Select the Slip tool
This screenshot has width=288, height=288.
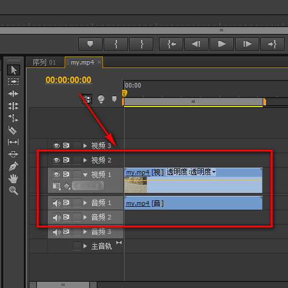click(x=13, y=142)
